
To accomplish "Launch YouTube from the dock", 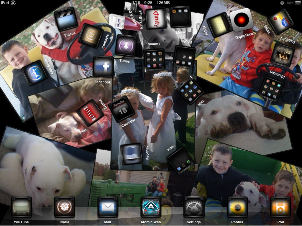I will (x=21, y=207).
